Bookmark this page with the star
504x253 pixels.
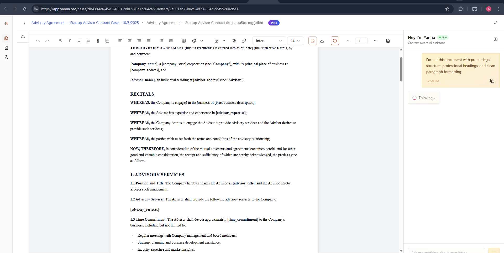click(x=447, y=9)
